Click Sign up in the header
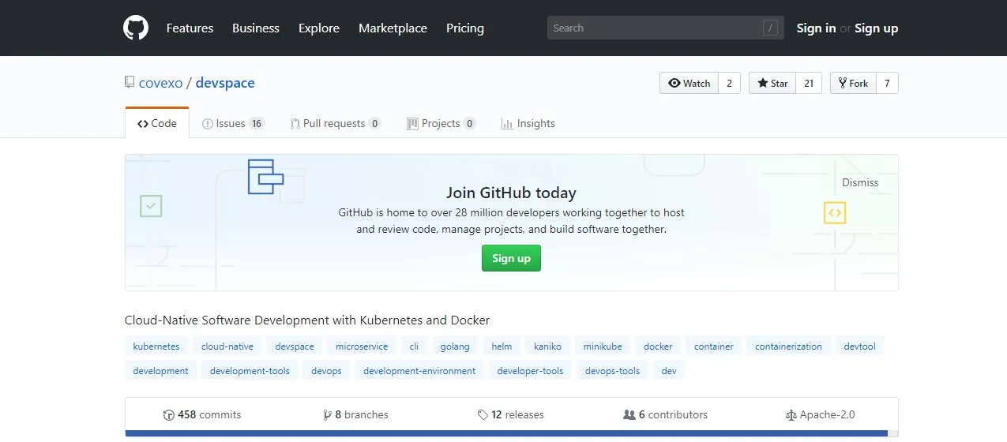 coord(877,28)
